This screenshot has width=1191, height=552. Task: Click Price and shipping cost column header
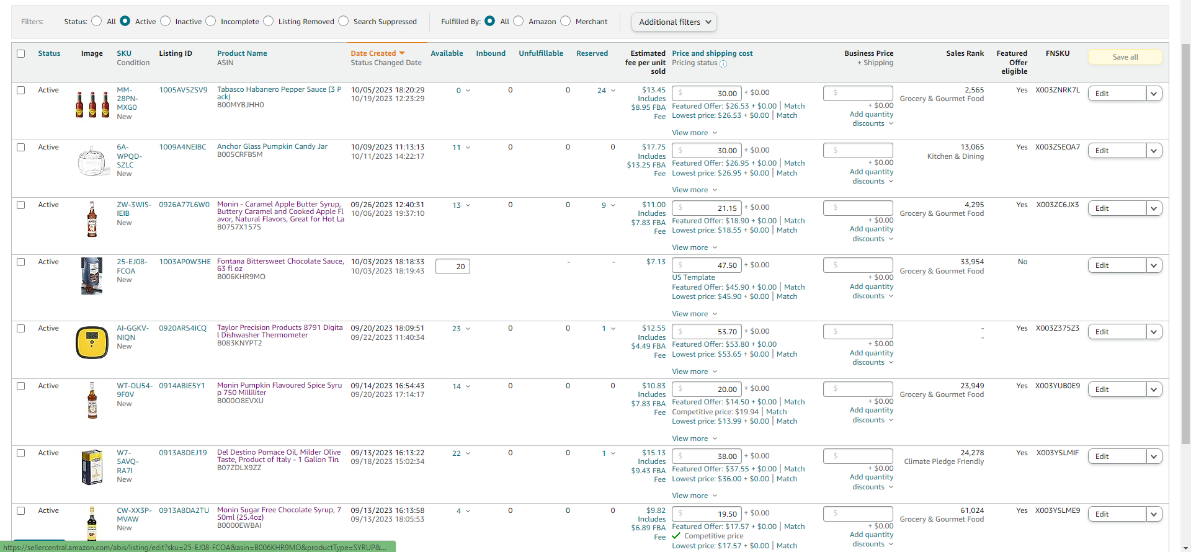[712, 53]
